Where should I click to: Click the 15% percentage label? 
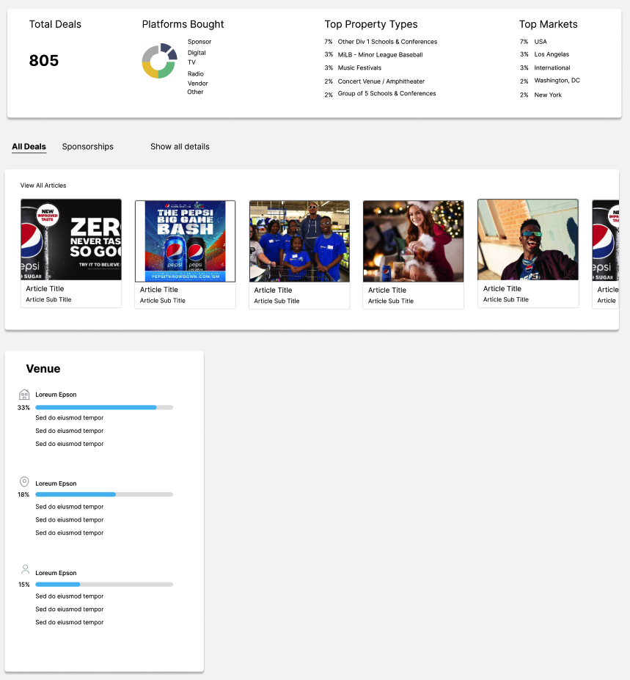point(24,585)
